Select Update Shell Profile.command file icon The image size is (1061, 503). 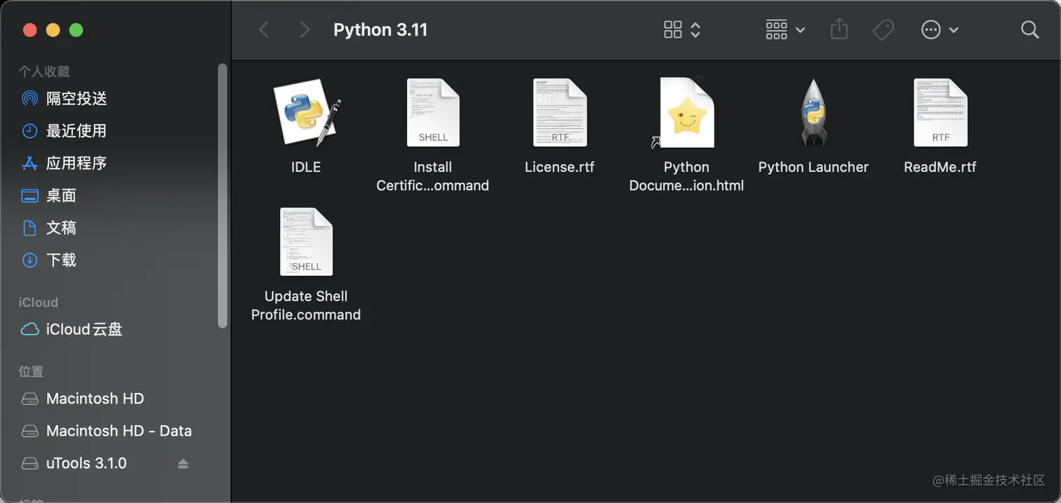point(306,241)
